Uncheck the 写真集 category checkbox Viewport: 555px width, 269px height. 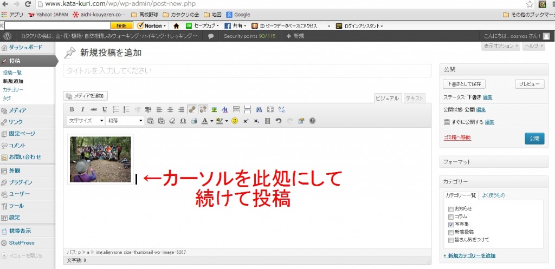(451, 224)
